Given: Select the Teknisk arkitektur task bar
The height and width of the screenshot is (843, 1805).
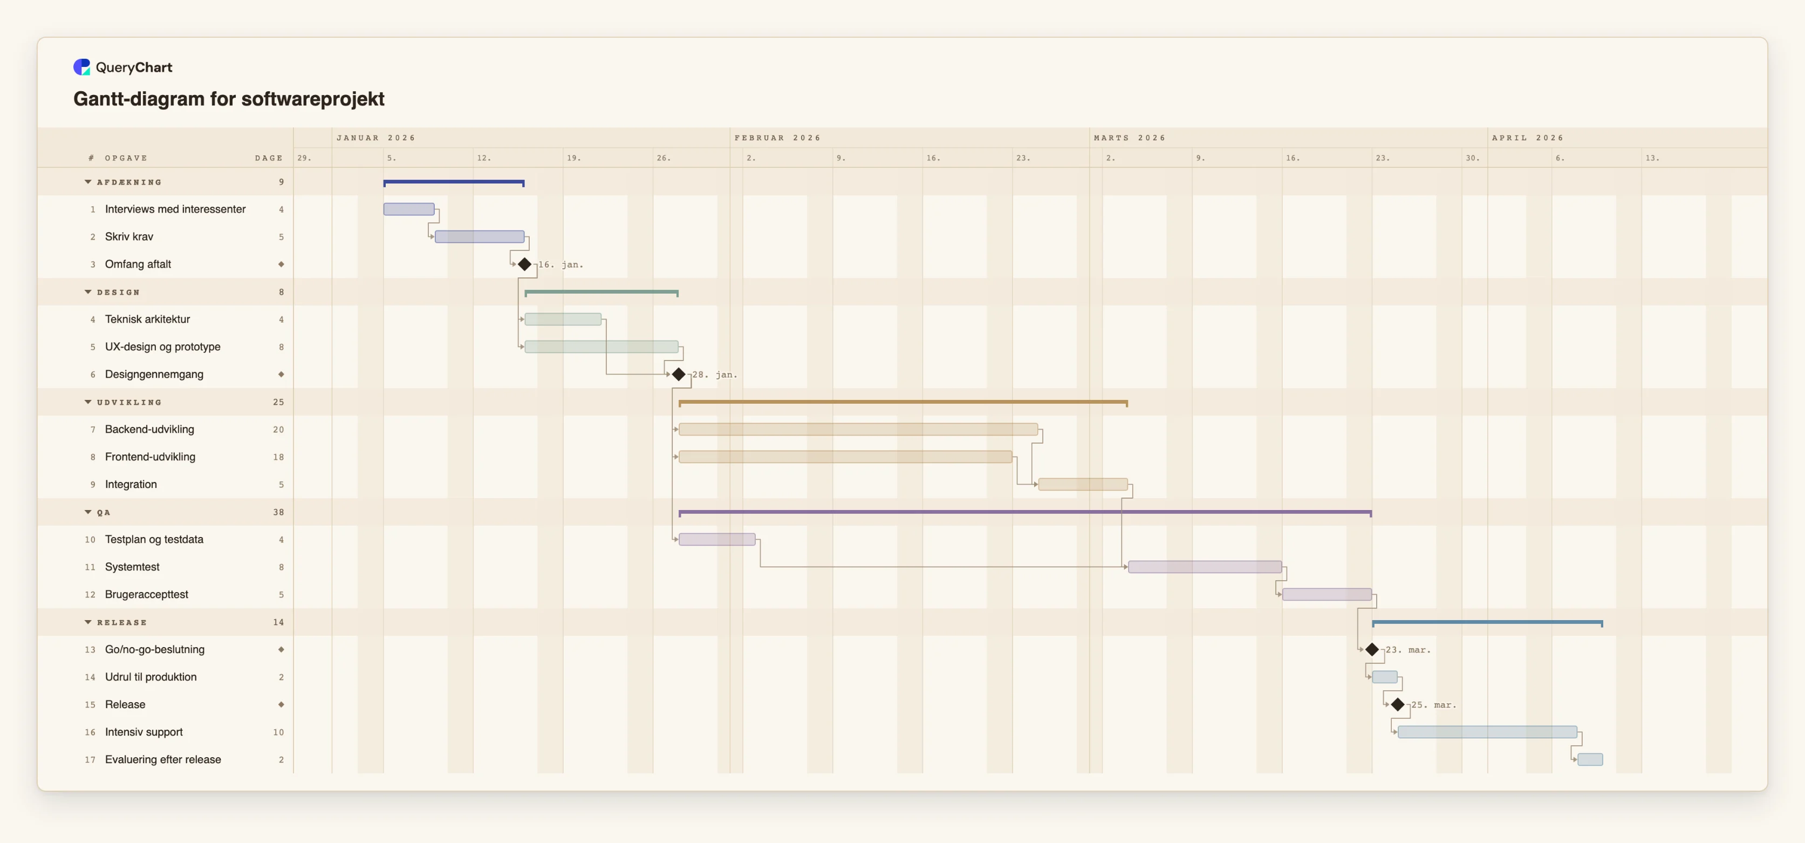Looking at the screenshot, I should pos(563,319).
